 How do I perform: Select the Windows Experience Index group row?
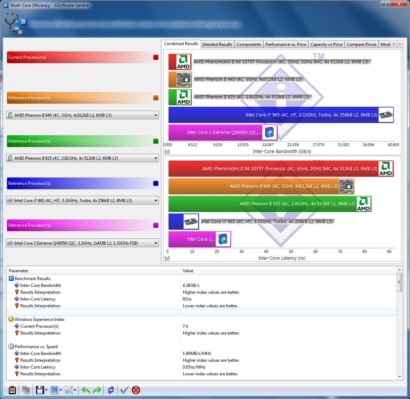coord(201,319)
